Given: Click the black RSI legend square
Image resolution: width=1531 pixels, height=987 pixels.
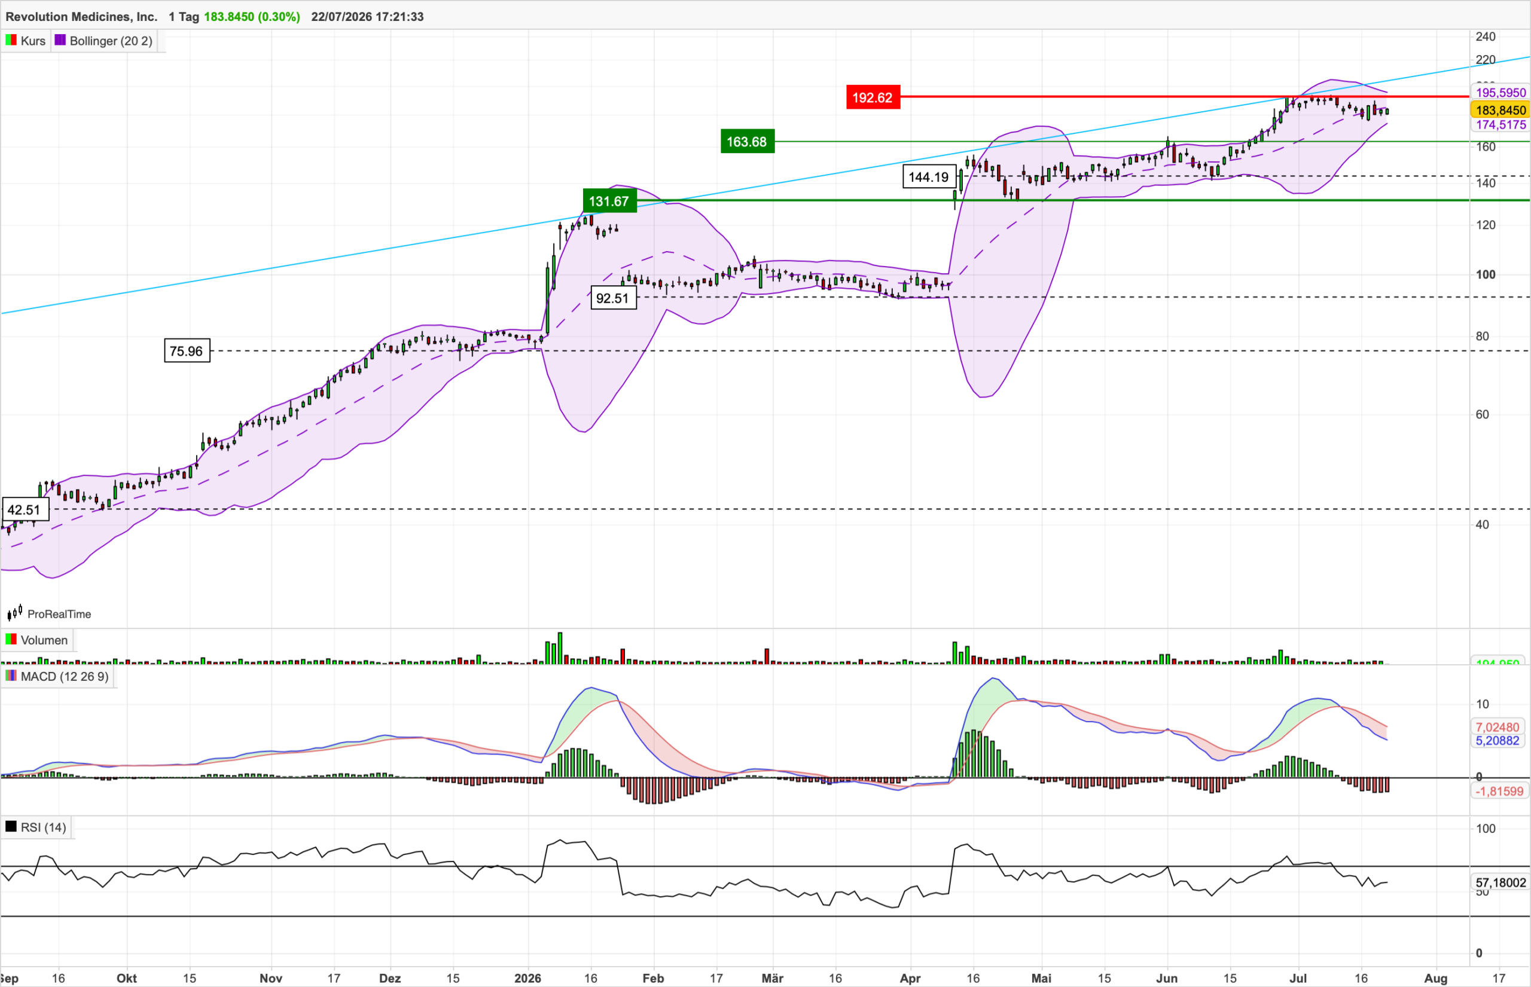Looking at the screenshot, I should 11,827.
